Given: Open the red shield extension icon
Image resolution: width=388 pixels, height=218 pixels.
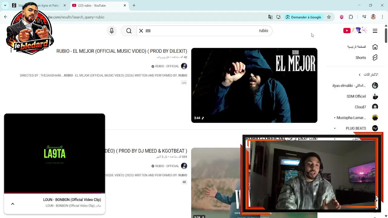Looking at the screenshot, I should pyautogui.click(x=342, y=17).
